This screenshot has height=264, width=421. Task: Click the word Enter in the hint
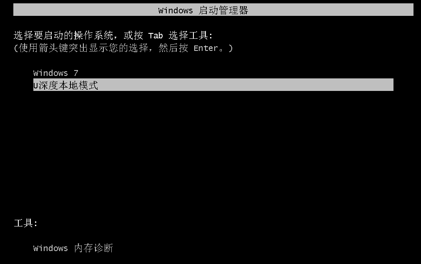click(x=205, y=48)
